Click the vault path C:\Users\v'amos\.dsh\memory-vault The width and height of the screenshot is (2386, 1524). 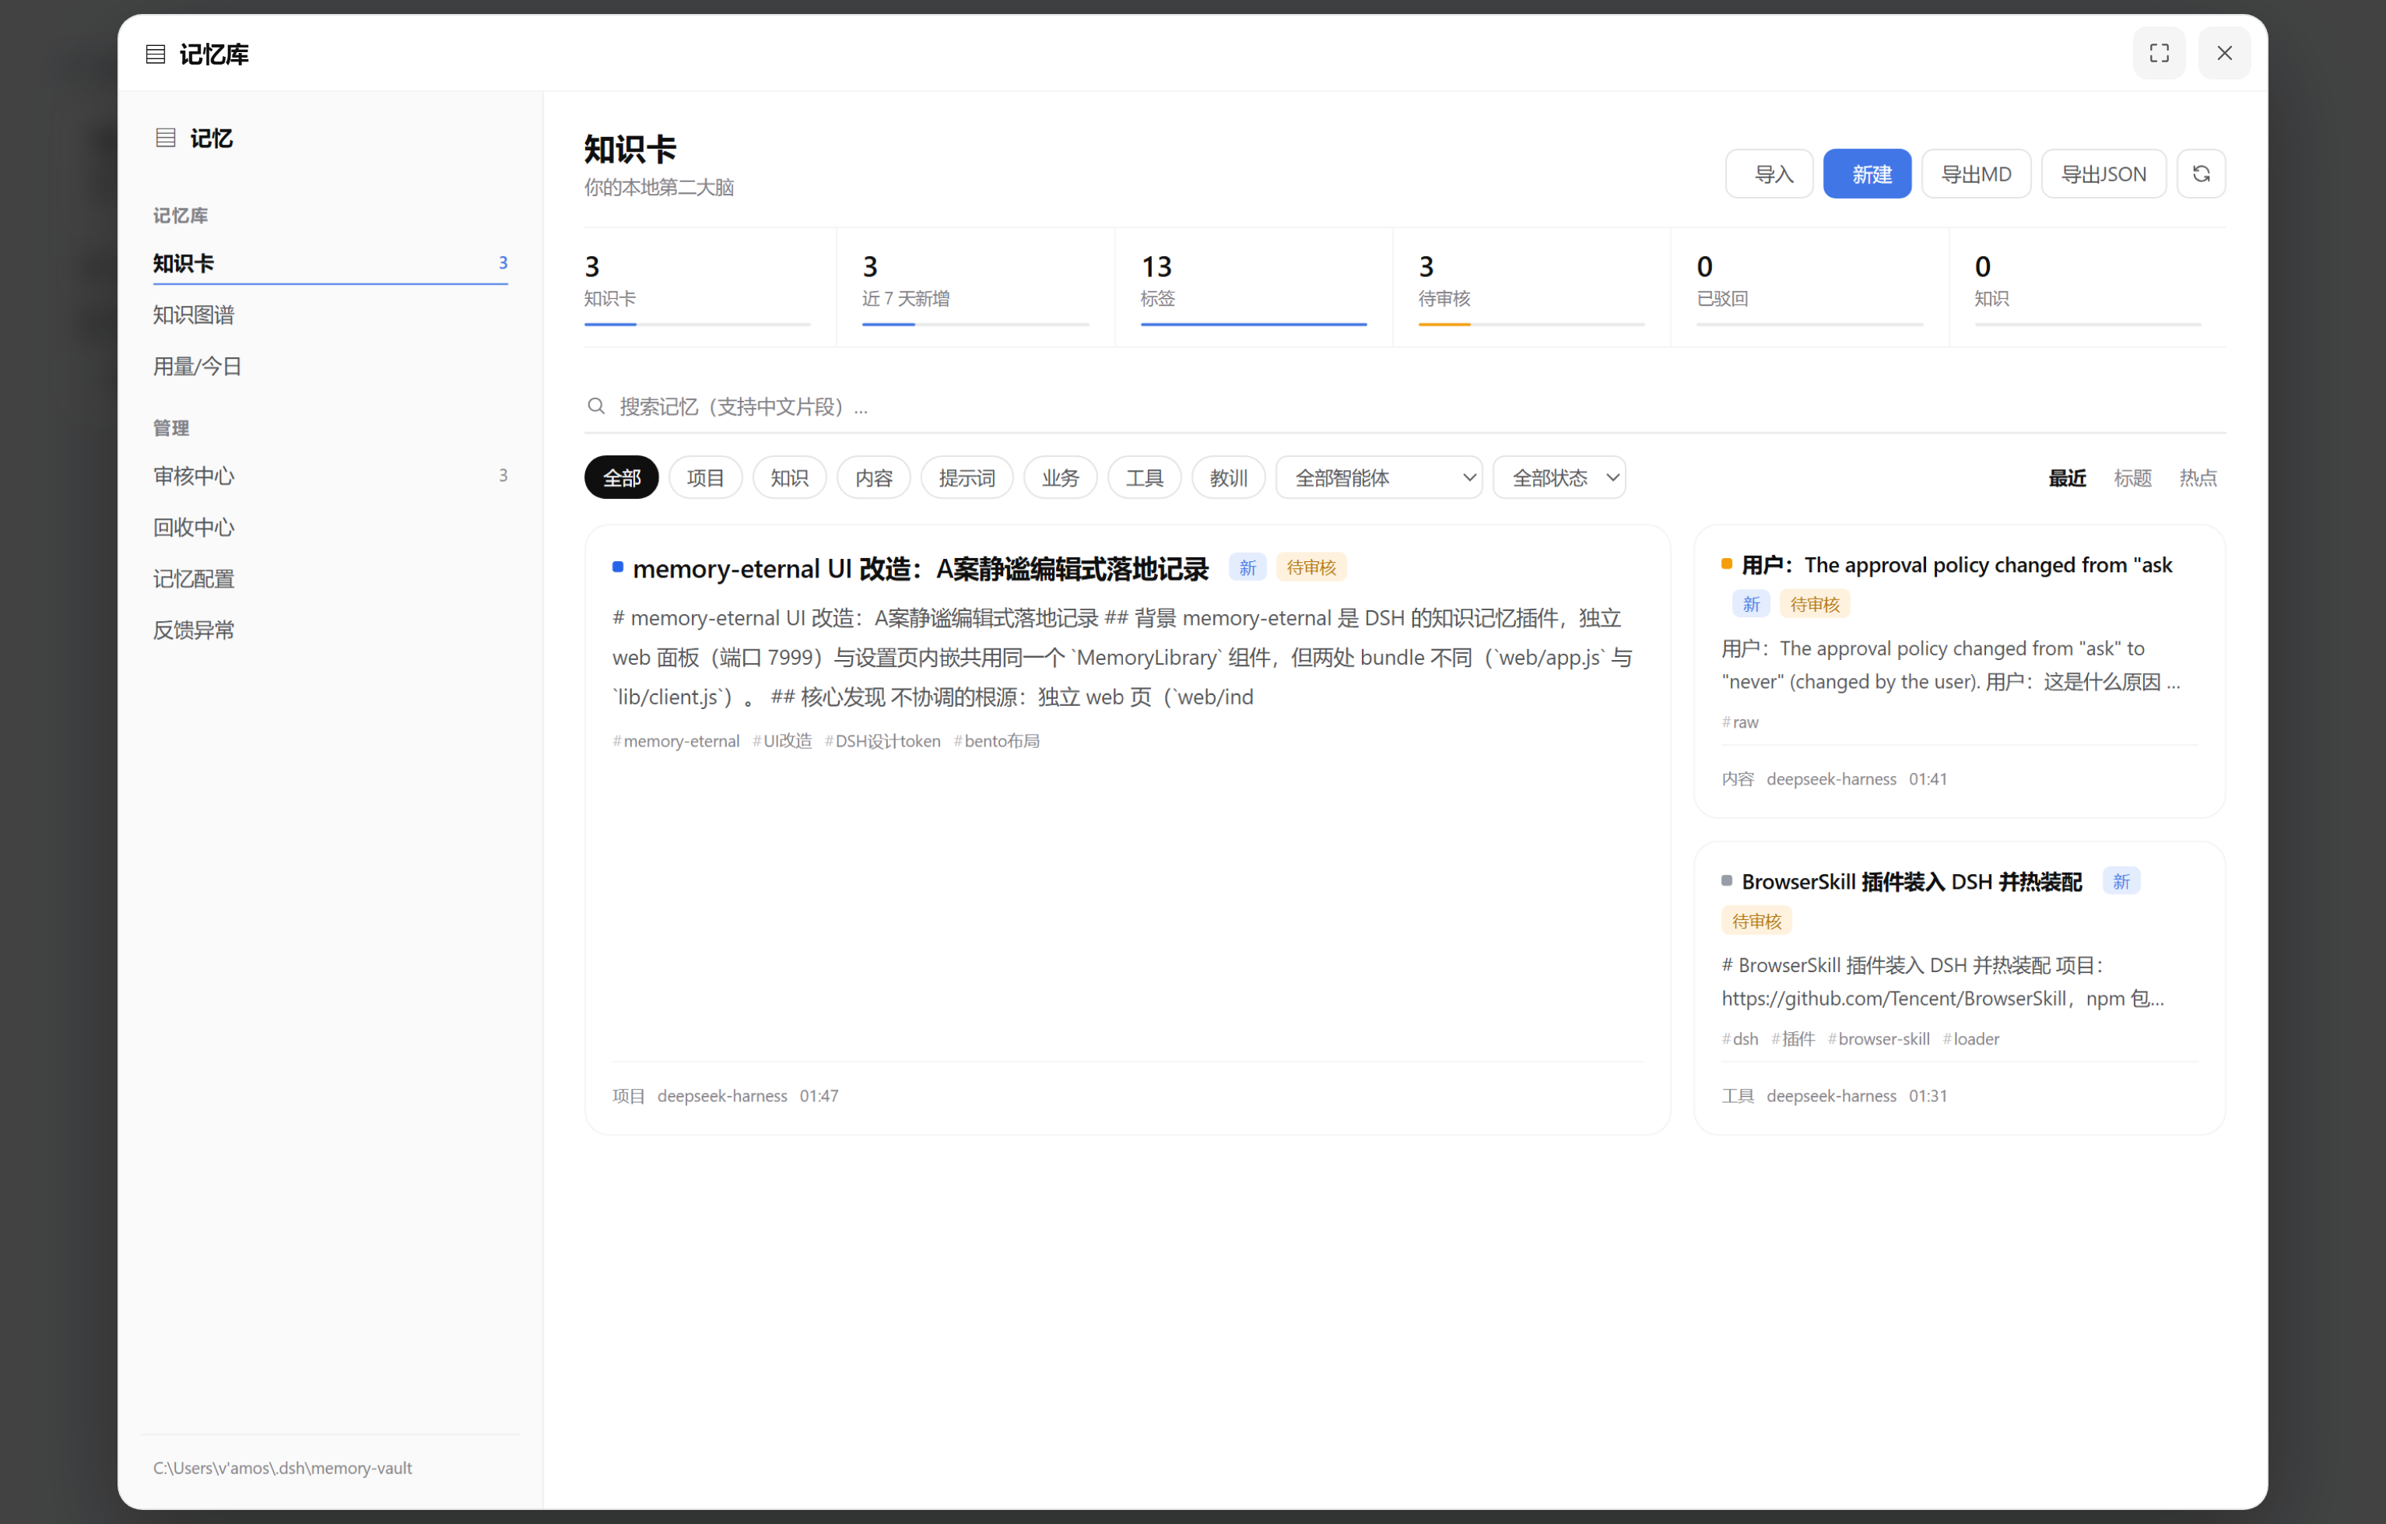tap(282, 1469)
